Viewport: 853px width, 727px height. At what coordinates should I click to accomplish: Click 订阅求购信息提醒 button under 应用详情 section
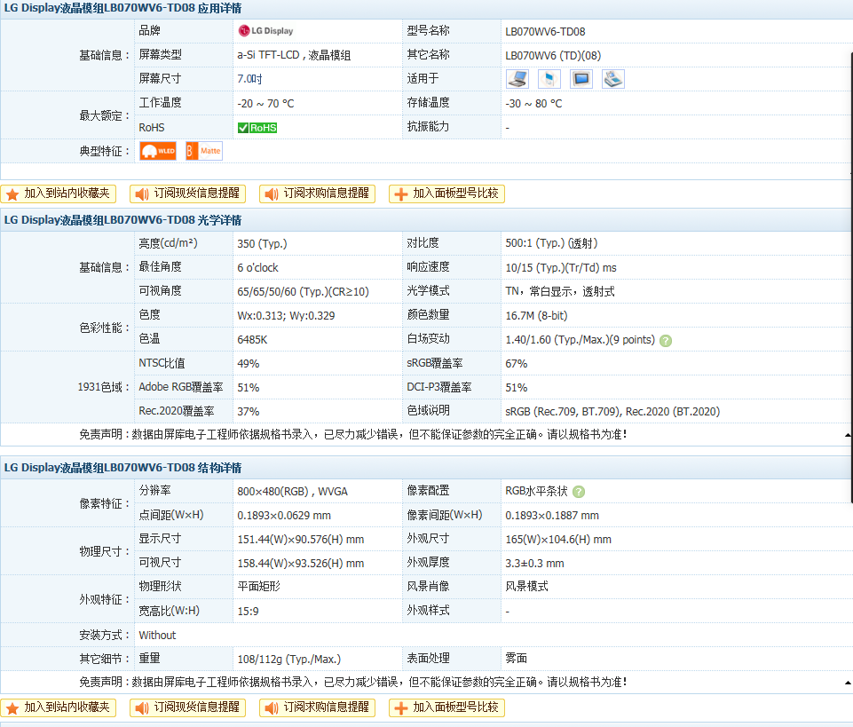[317, 194]
